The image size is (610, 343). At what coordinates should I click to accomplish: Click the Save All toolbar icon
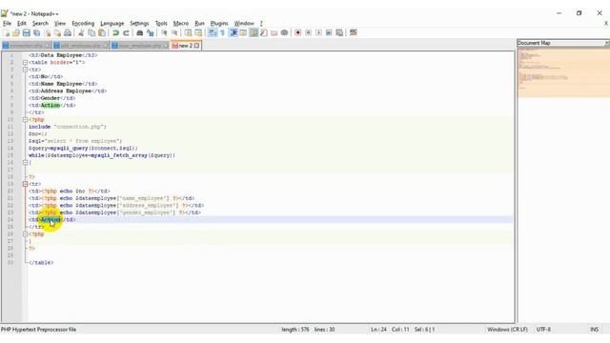tap(37, 33)
